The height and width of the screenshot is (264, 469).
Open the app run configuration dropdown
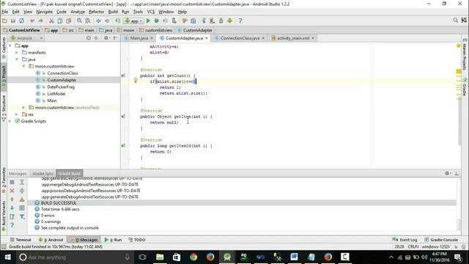[133, 21]
